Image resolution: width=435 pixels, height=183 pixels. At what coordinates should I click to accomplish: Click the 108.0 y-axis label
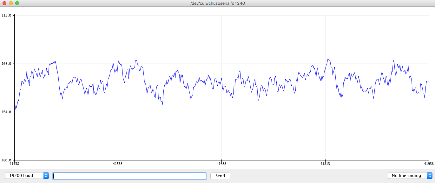click(6, 64)
